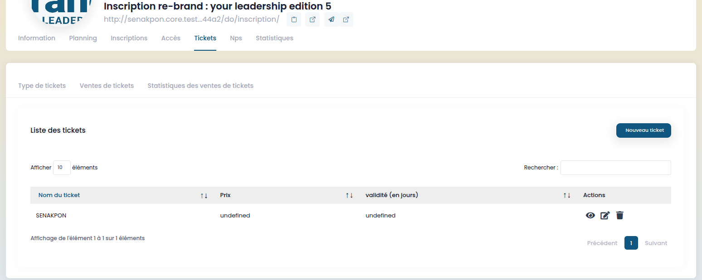Open the Afficher 10 éléments selector
This screenshot has width=702, height=280.
click(x=62, y=168)
